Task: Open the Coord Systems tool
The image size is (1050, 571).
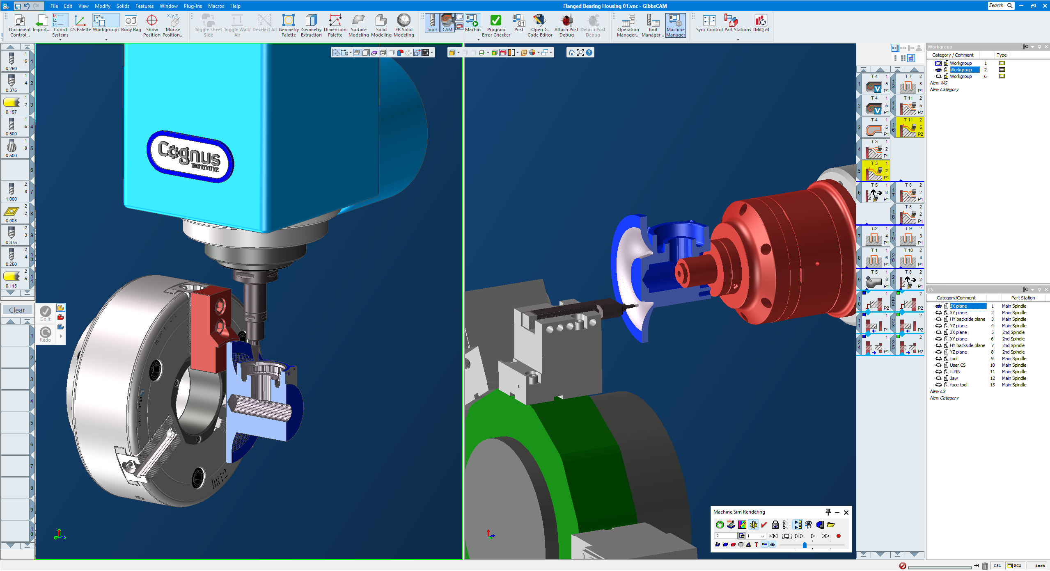Action: (x=60, y=25)
